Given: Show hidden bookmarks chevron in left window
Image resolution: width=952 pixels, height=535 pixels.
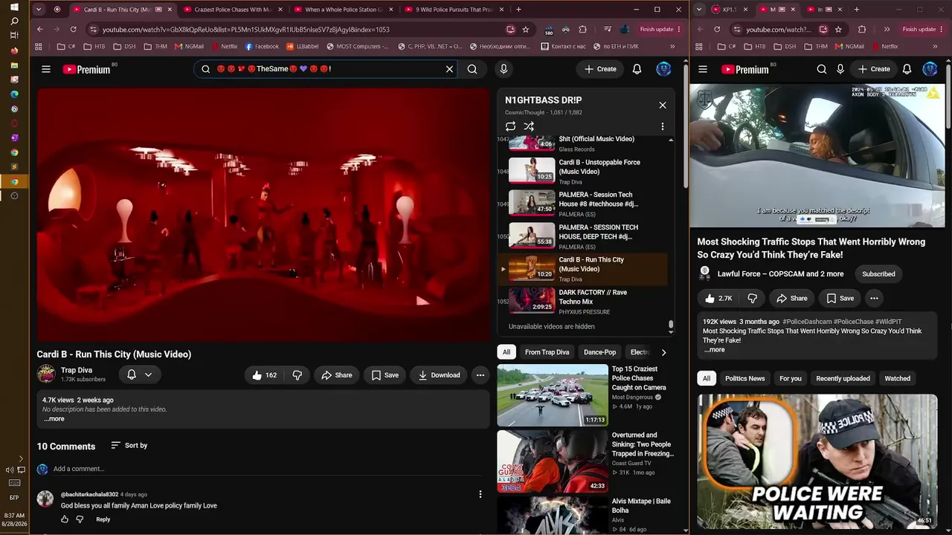Looking at the screenshot, I should tap(672, 46).
